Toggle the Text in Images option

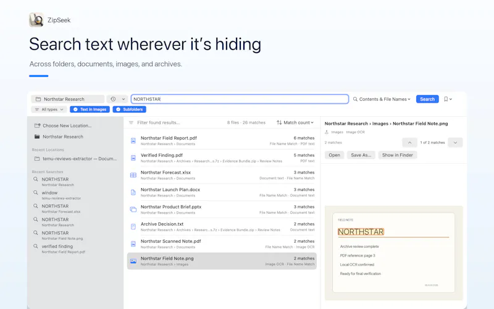point(90,109)
